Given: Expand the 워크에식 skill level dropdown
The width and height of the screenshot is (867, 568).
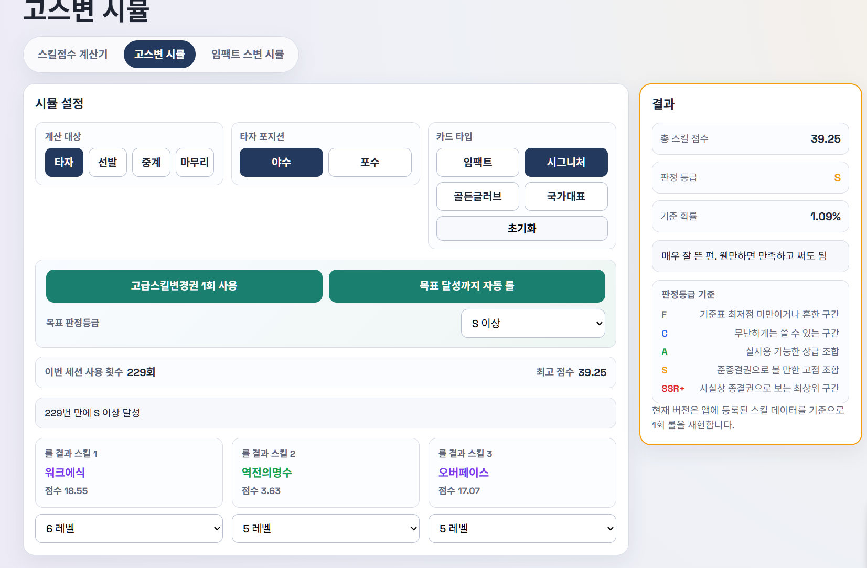Looking at the screenshot, I should pos(129,529).
